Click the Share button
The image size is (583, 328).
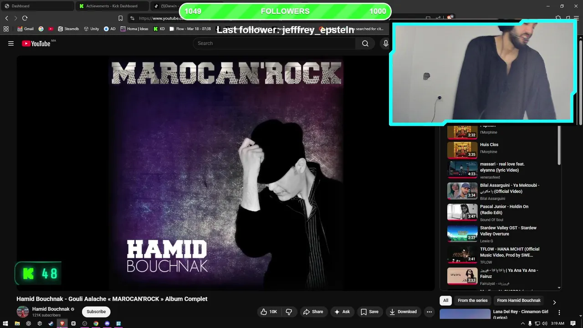[313, 312]
